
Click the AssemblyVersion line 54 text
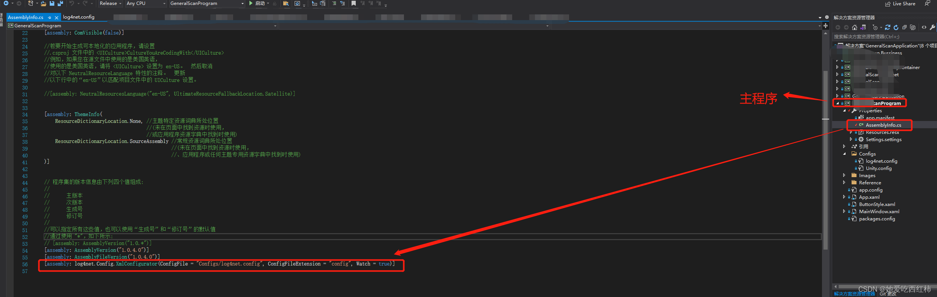click(96, 250)
